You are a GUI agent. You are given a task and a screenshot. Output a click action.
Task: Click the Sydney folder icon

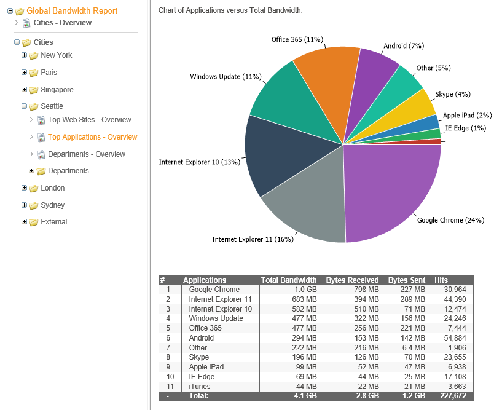click(x=34, y=205)
